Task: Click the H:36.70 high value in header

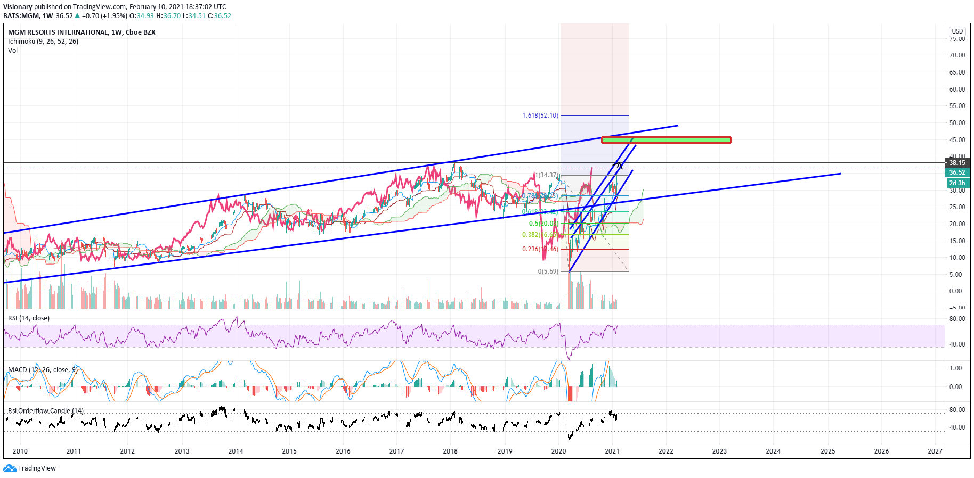Action: (168, 16)
